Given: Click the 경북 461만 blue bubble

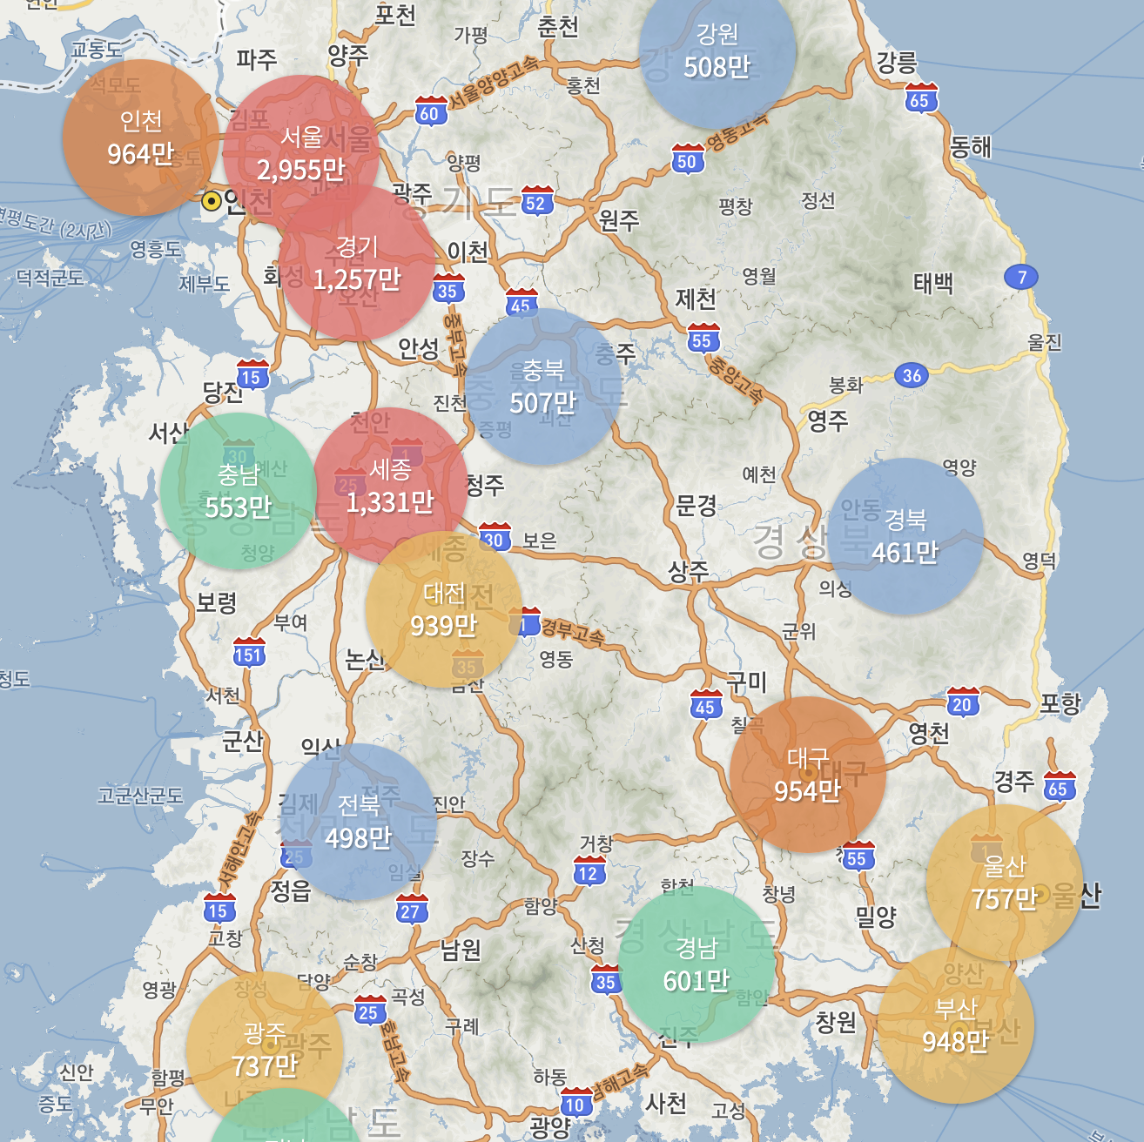Looking at the screenshot, I should [x=905, y=536].
